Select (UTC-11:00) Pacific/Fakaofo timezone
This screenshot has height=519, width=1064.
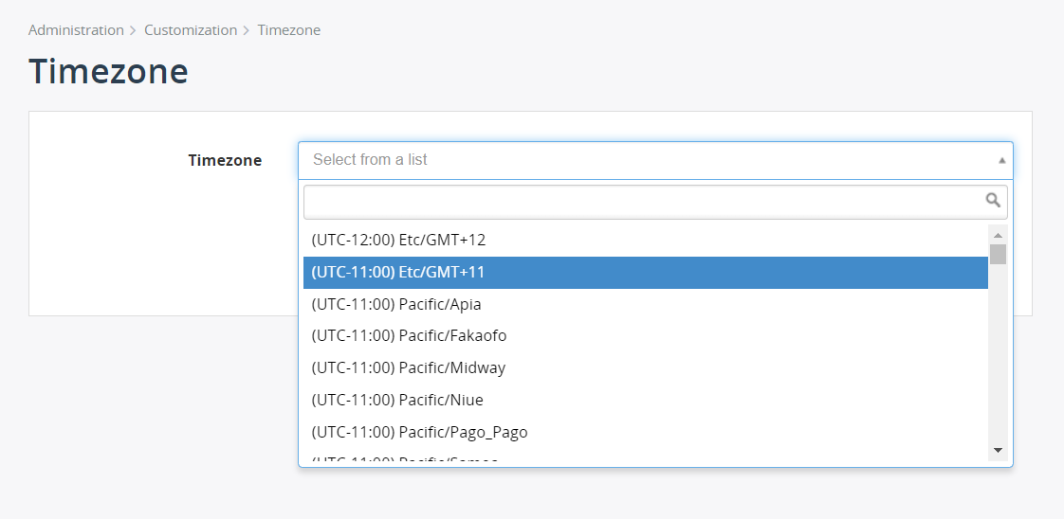645,336
